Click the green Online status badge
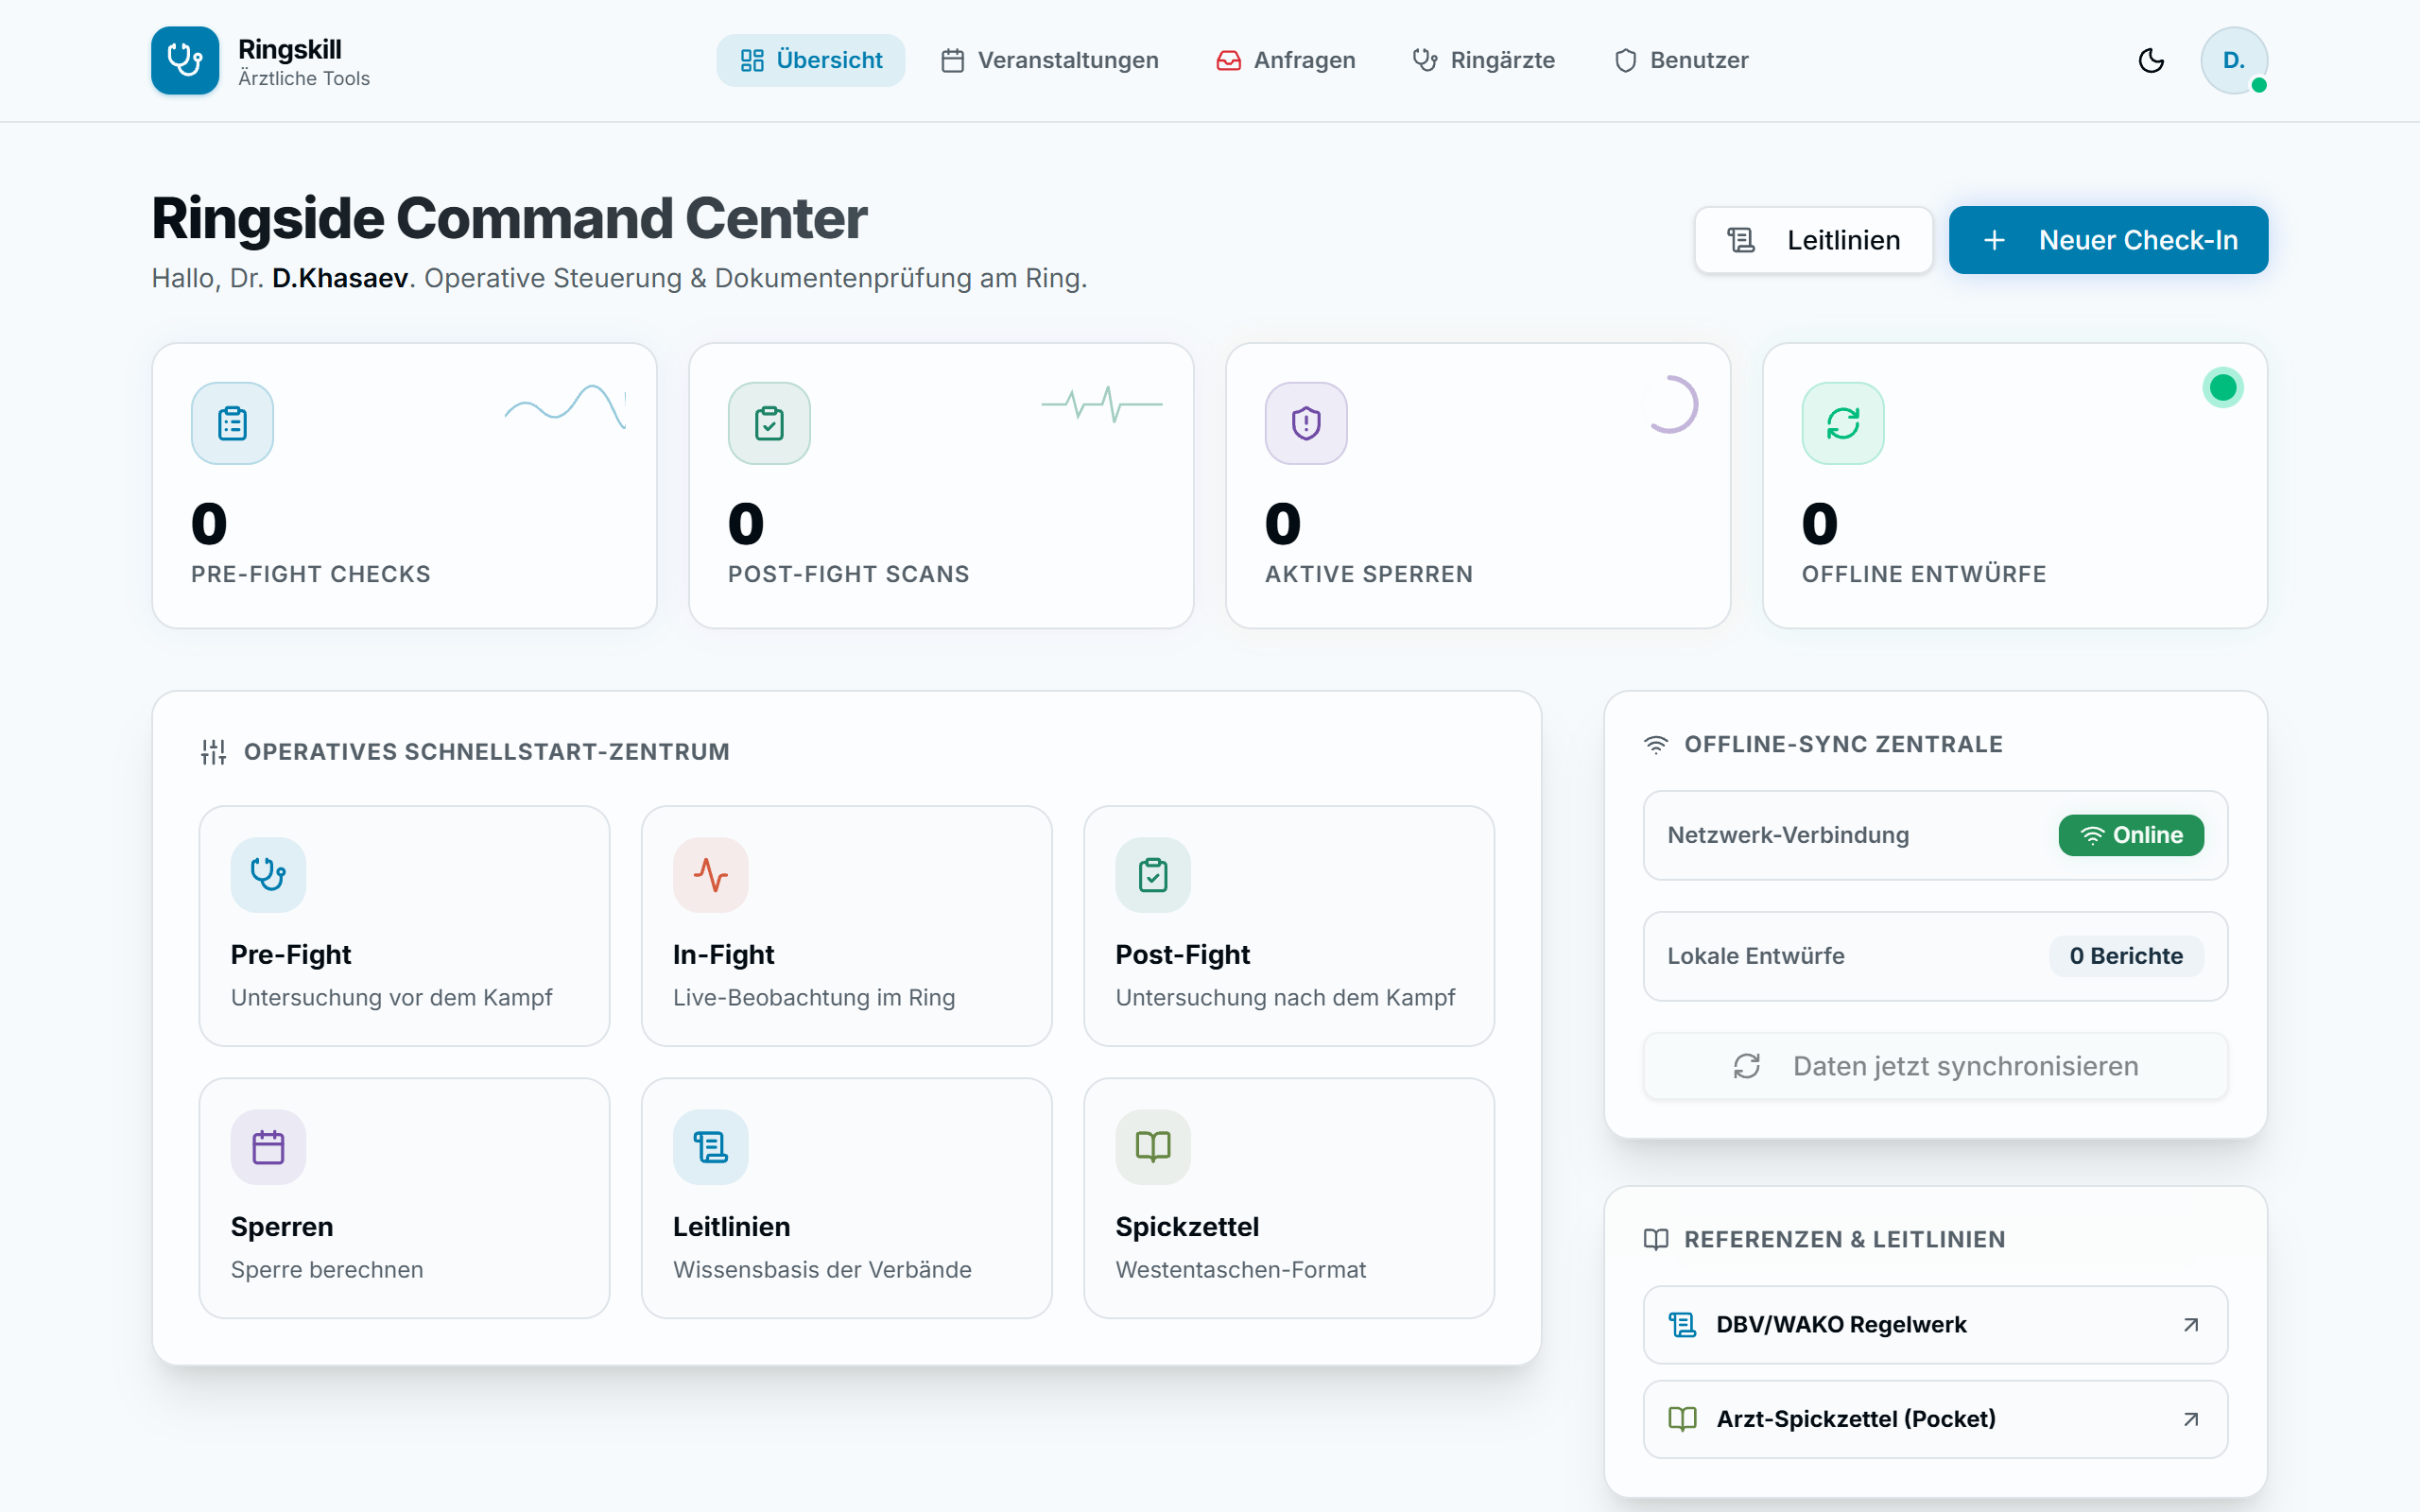 pos(2131,835)
